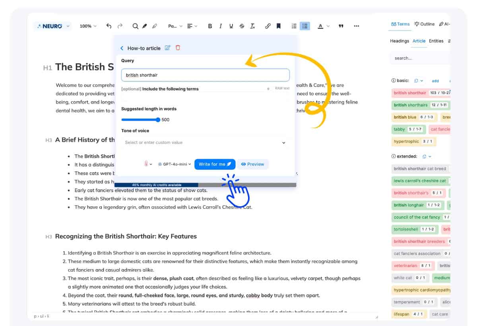Click the british blue term chip
This screenshot has height=326, width=477.
[x=414, y=117]
